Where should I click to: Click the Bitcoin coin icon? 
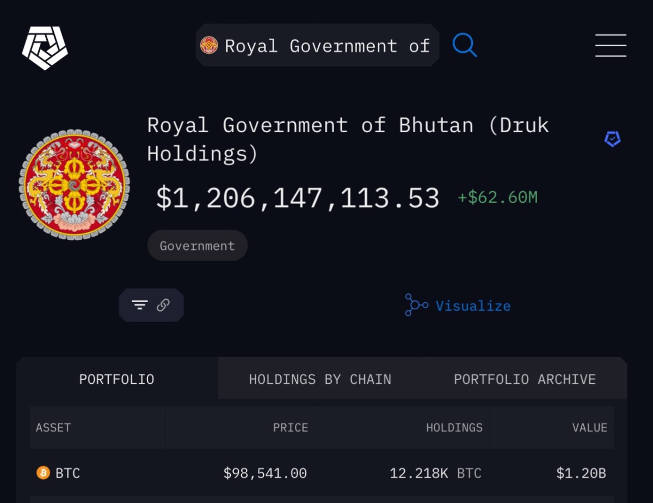point(43,473)
